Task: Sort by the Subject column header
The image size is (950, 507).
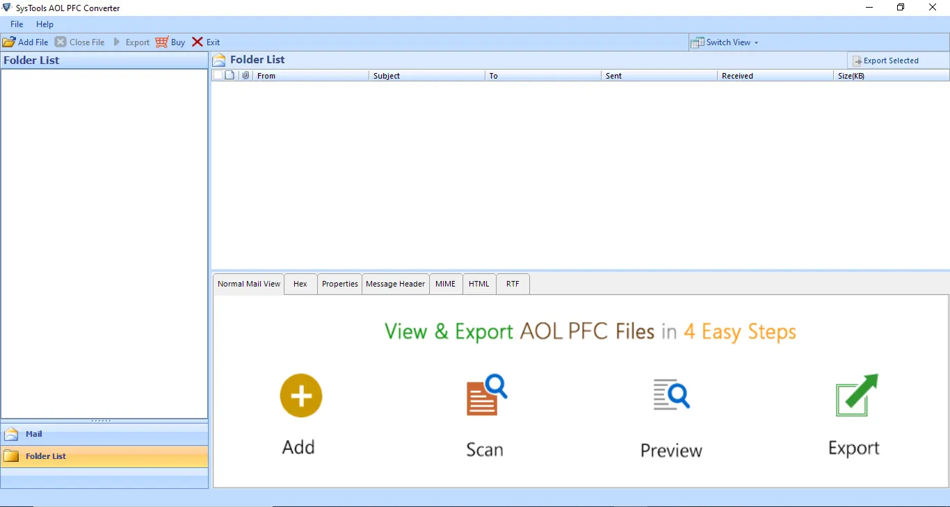Action: (x=427, y=76)
